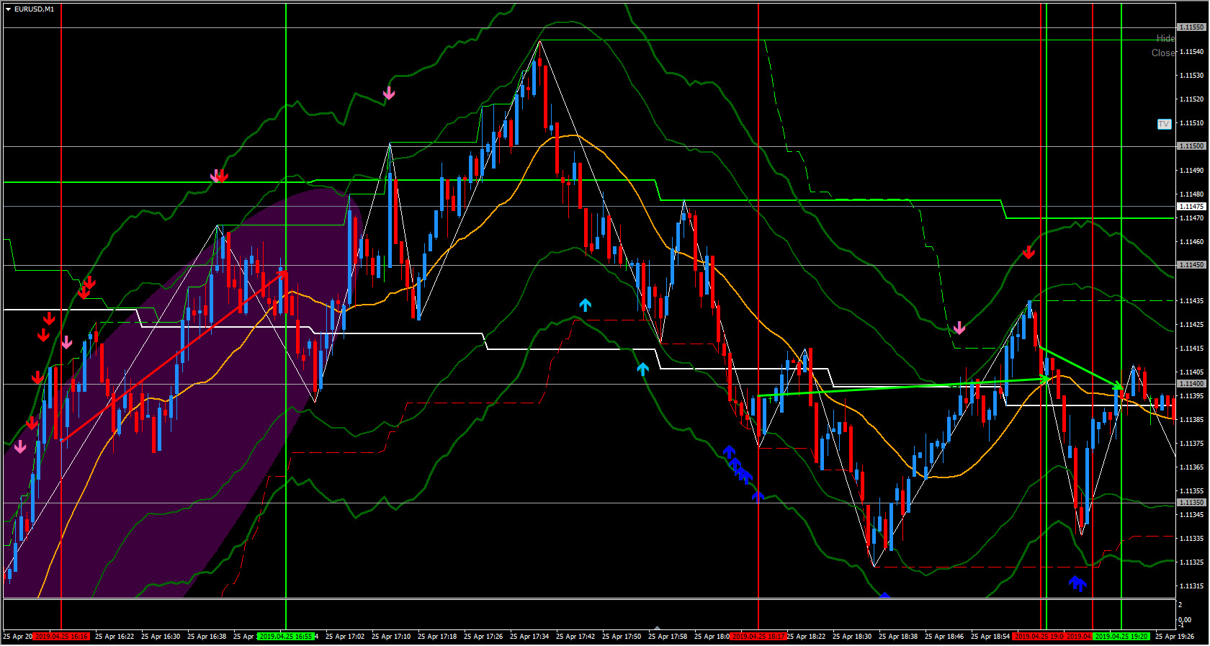Click the 1.11375 price scale value
The image size is (1210, 646).
[x=1191, y=444]
